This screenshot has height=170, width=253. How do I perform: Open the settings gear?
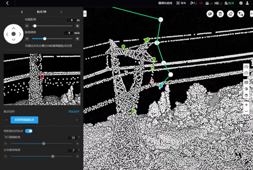pyautogui.click(x=241, y=3)
